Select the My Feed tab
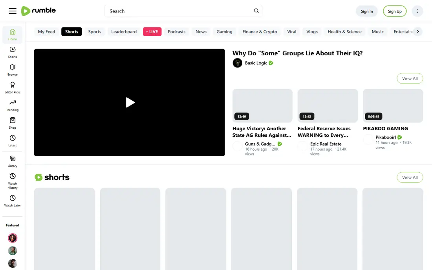This screenshot has height=270, width=432. tap(47, 32)
